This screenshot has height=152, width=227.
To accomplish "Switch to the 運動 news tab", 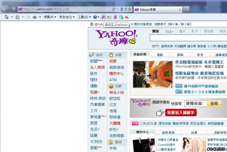I will (x=160, y=55).
